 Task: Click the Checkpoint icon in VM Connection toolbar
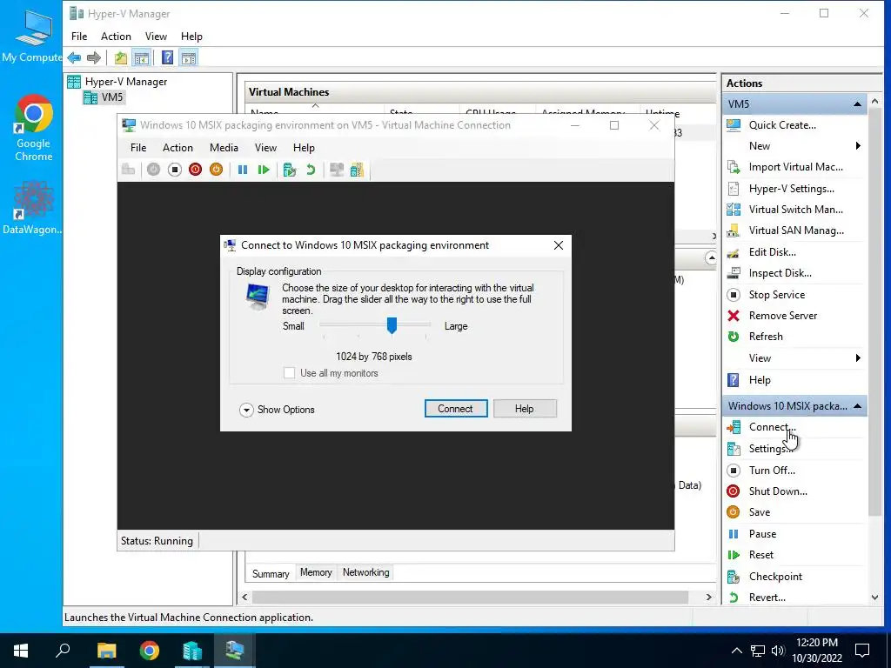pos(290,170)
